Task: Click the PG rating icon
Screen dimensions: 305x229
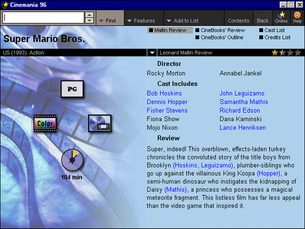Action: (72, 89)
